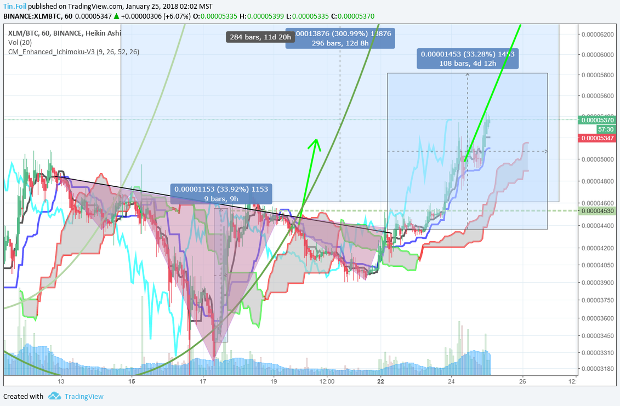Screen dimensions: 620x406
Task: Click the BINANCE:XLMBTC symbol in header
Action: click(x=32, y=16)
